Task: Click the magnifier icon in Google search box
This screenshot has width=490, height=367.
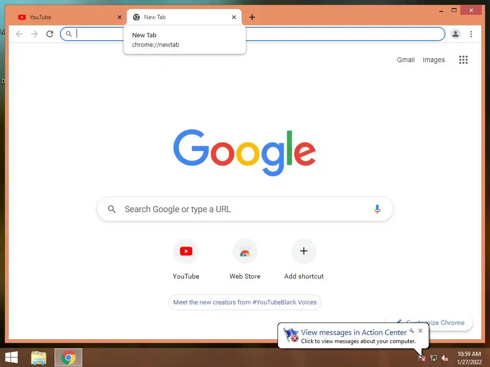Action: 111,209
